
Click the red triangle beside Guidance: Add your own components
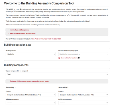click(x=8, y=81)
